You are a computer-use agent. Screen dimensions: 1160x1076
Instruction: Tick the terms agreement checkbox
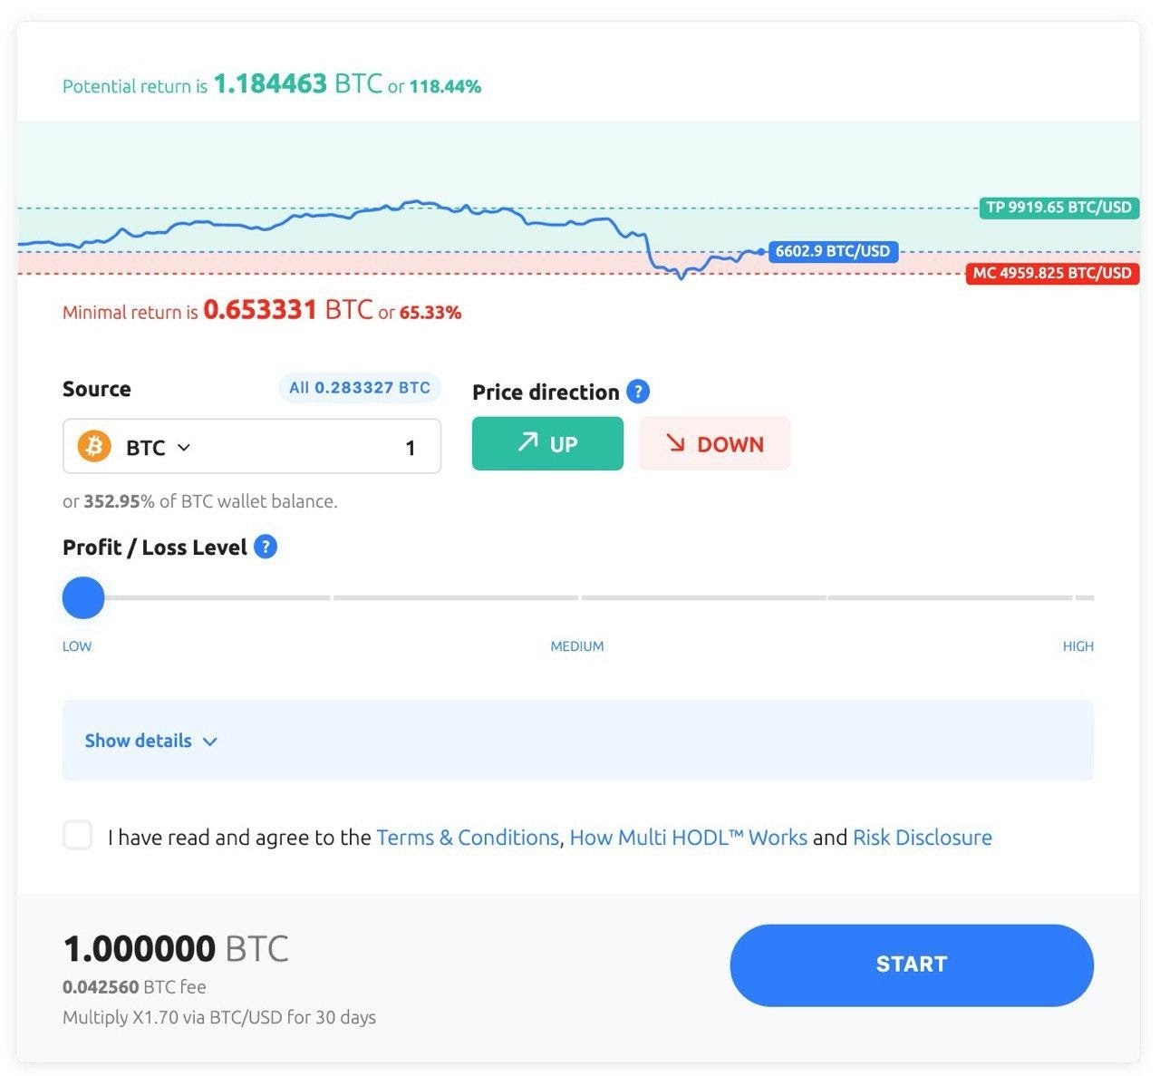(78, 835)
